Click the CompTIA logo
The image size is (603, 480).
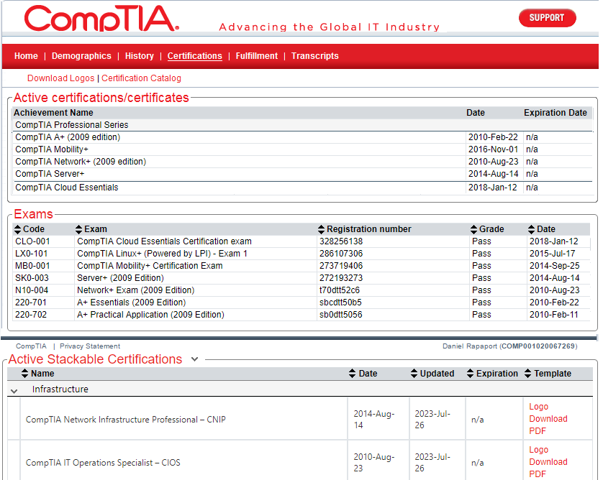click(x=101, y=19)
